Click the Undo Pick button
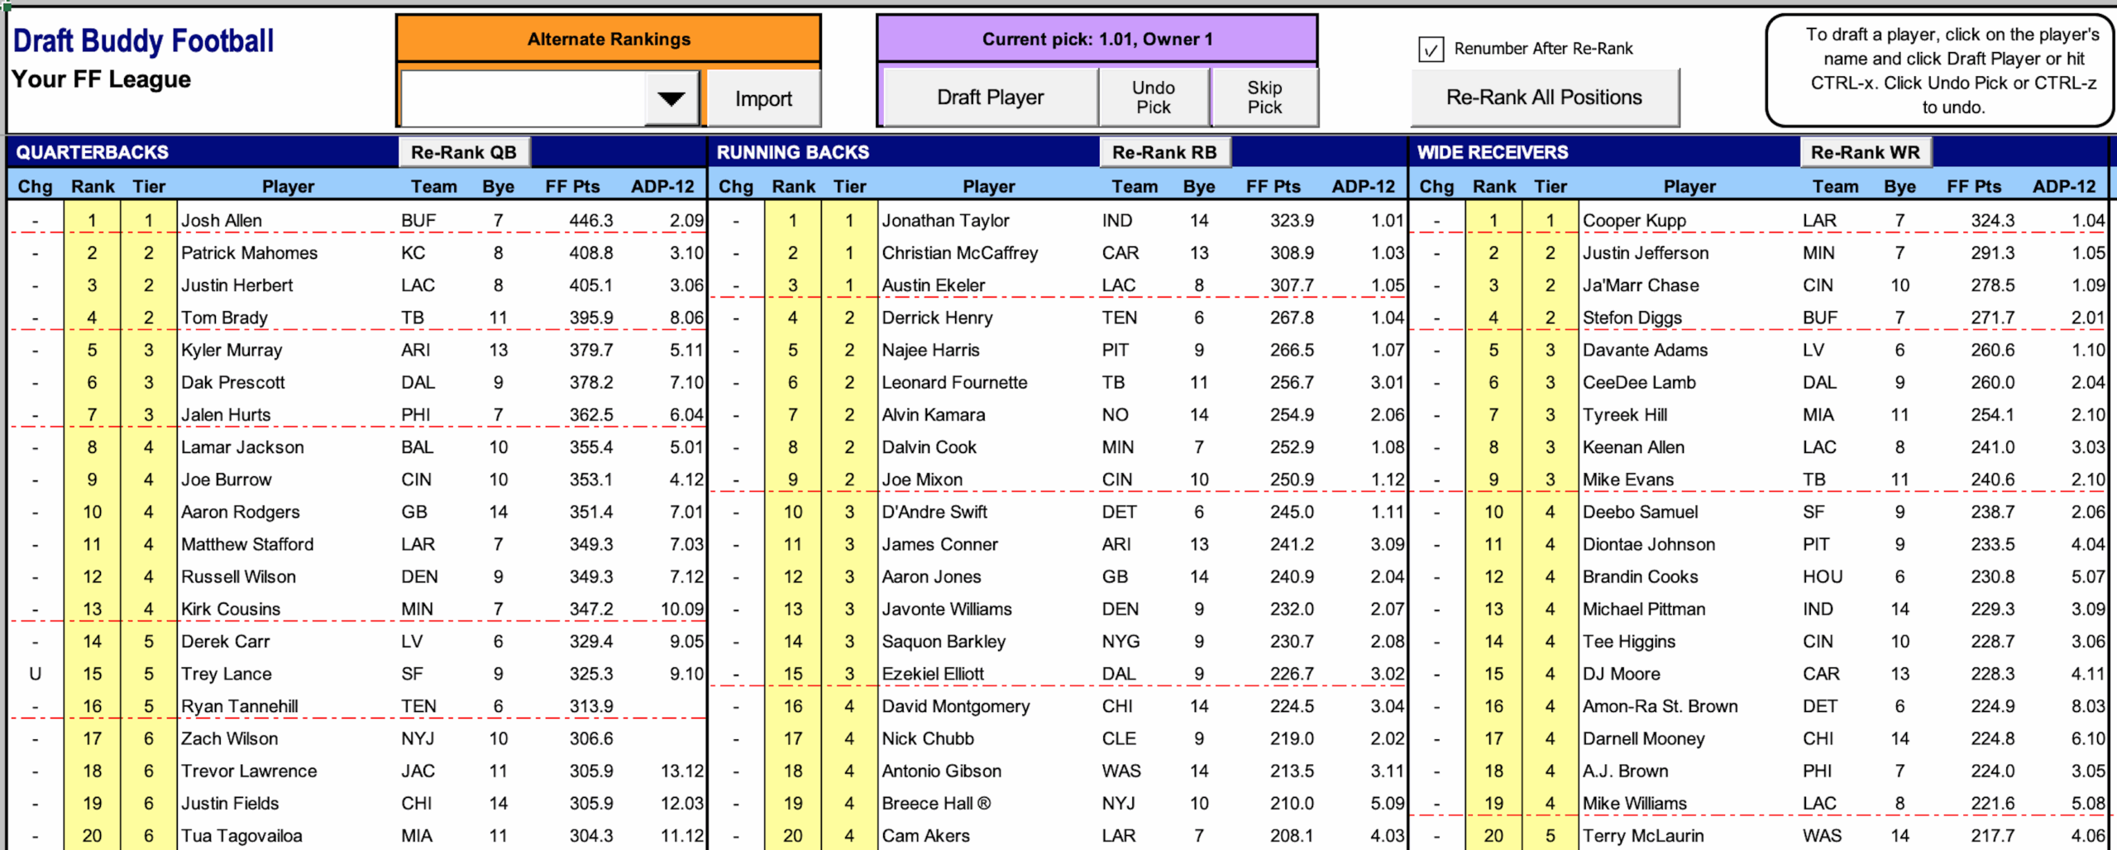The height and width of the screenshot is (850, 2117). [1154, 96]
